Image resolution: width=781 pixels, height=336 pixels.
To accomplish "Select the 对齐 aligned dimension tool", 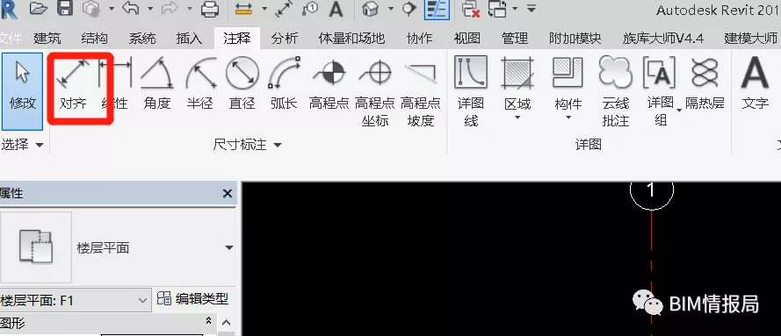I will 73,84.
